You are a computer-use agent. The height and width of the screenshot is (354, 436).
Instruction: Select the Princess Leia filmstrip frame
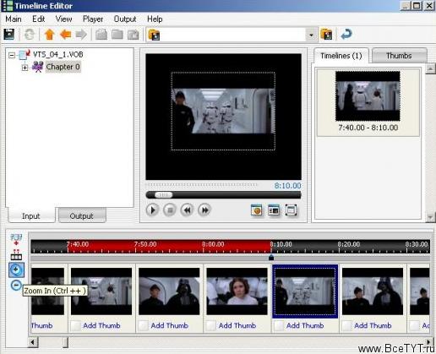237,291
